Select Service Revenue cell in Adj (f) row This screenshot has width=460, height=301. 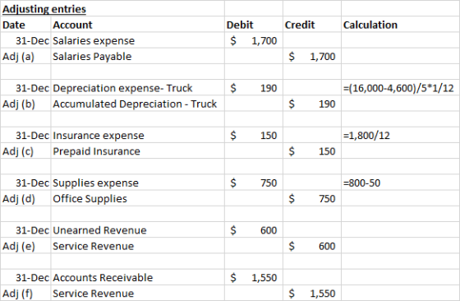click(138, 294)
